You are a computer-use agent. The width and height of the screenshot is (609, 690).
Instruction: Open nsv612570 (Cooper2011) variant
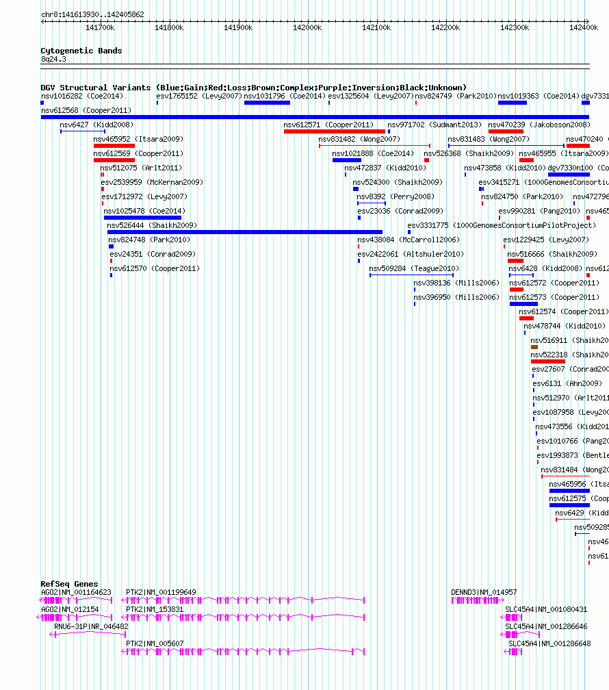[155, 268]
